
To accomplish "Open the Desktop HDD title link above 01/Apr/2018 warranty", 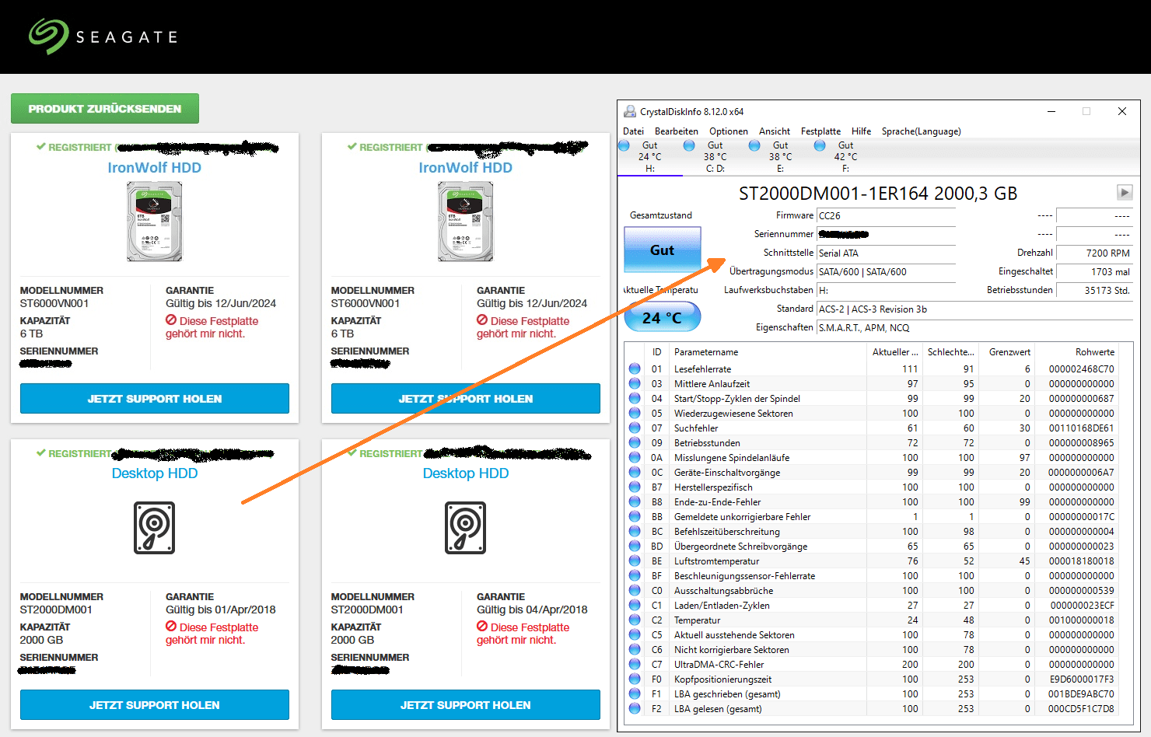I will click(155, 473).
